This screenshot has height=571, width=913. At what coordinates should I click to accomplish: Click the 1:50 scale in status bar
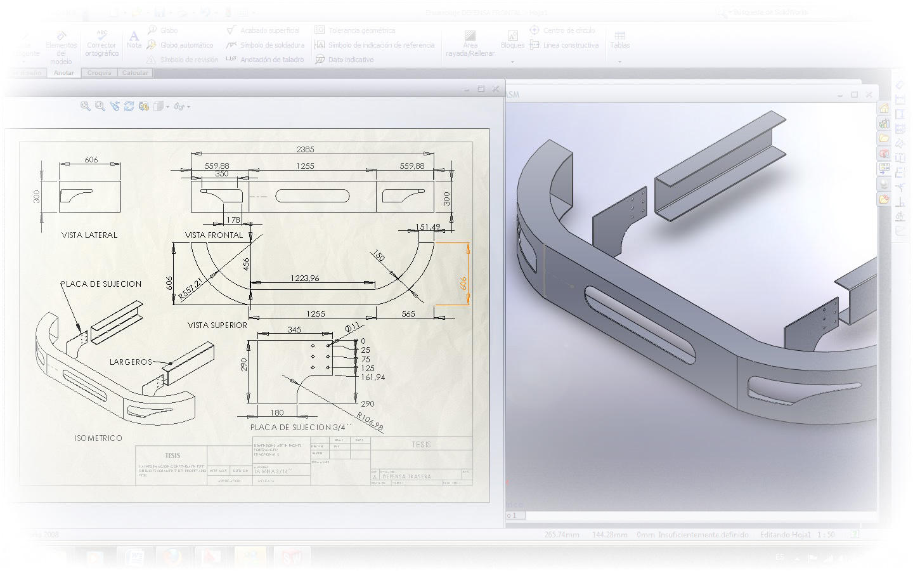[x=826, y=535]
